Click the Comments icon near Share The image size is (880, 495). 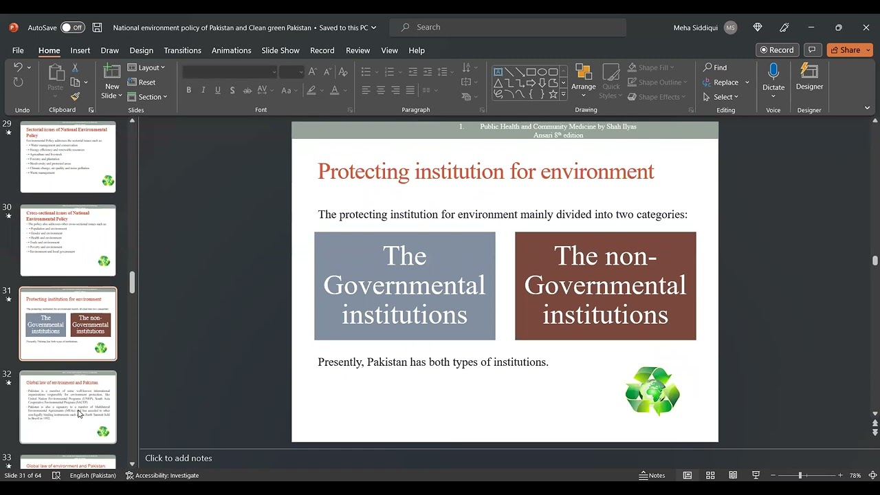[812, 50]
